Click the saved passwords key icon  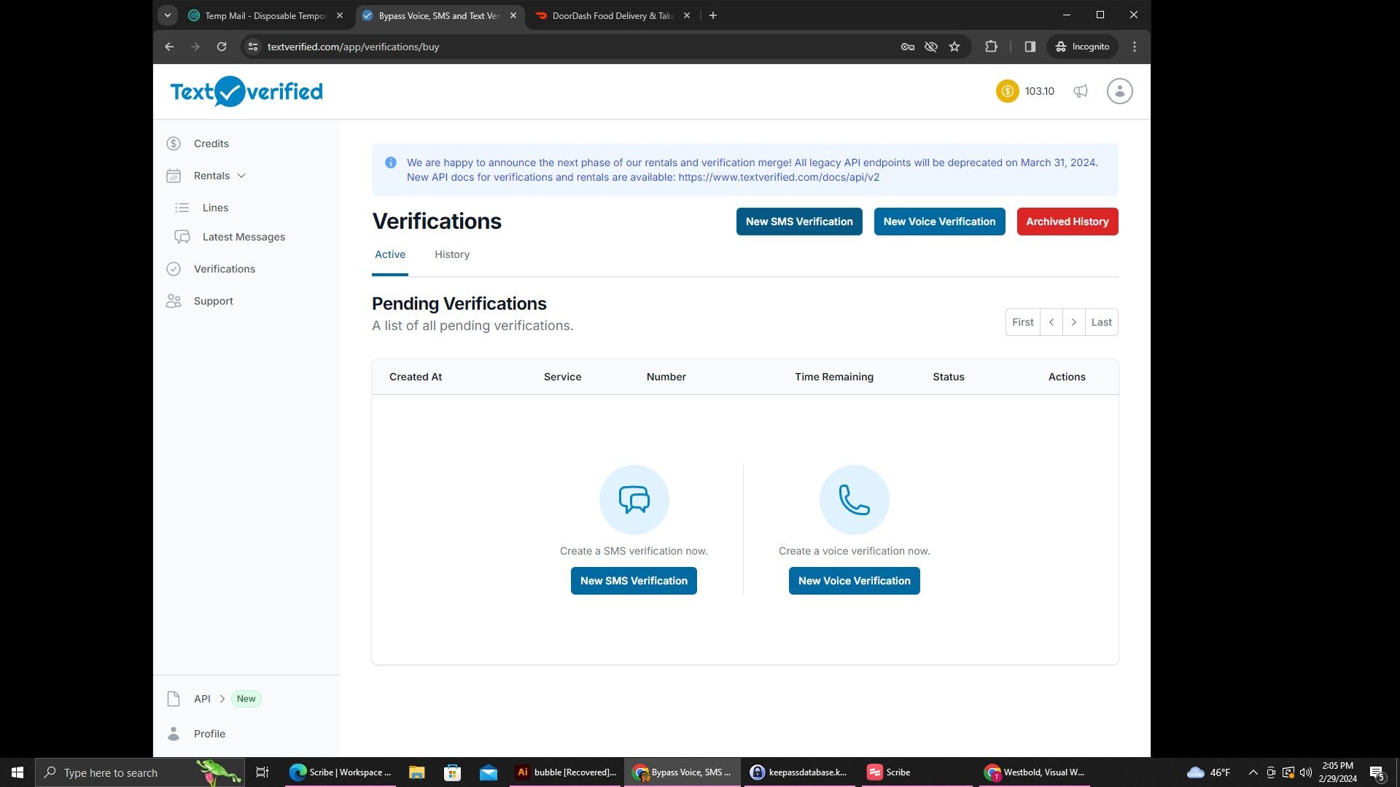pos(908,47)
